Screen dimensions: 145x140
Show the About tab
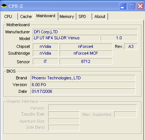pyautogui.click(x=100, y=16)
